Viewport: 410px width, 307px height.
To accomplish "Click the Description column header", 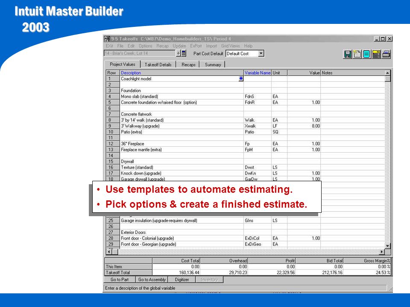I will 182,73.
